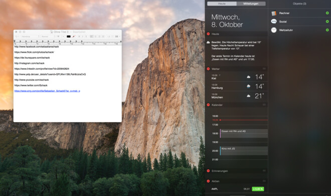Open the text highlight color tool in TextEdit
Viewport: 331px width, 196px height.
coord(73,36)
